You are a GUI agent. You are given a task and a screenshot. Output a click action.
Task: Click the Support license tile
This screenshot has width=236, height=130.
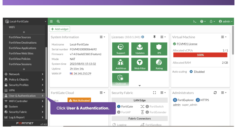point(121,49)
